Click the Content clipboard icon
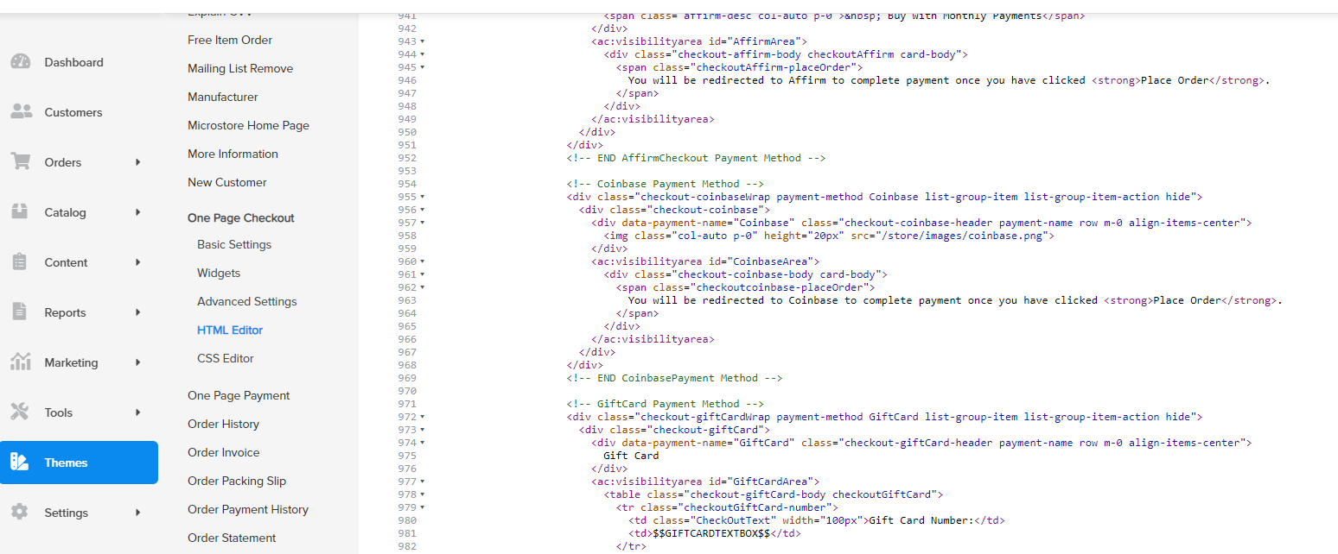The height and width of the screenshot is (554, 1338). 20,262
